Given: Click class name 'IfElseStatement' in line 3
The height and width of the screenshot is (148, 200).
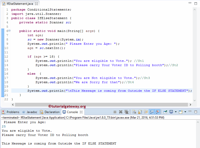Looking at the screenshot, I should [x=53, y=18].
